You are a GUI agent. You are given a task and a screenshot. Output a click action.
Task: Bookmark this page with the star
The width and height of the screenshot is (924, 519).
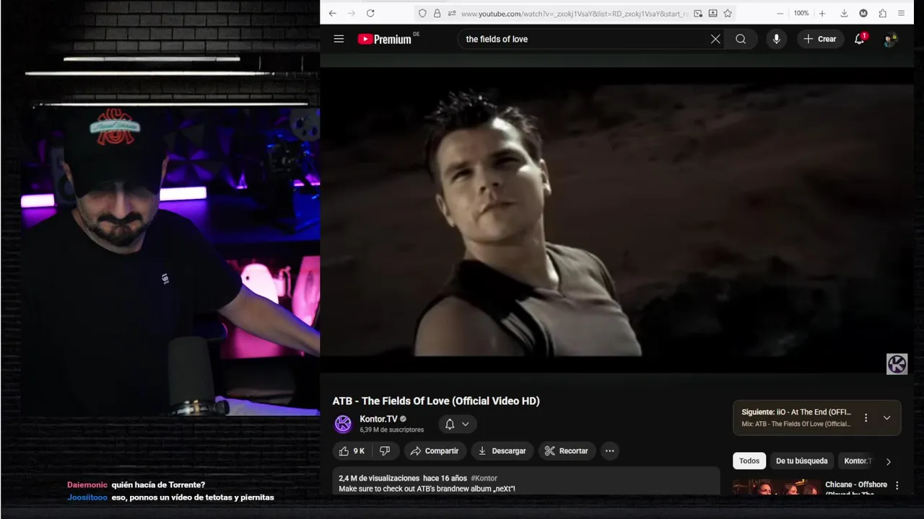[x=728, y=13]
